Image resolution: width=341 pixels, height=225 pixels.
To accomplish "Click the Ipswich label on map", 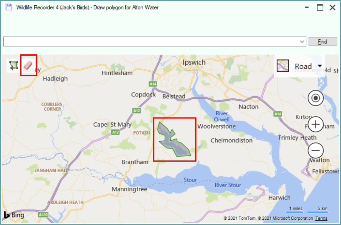I will point(194,62).
